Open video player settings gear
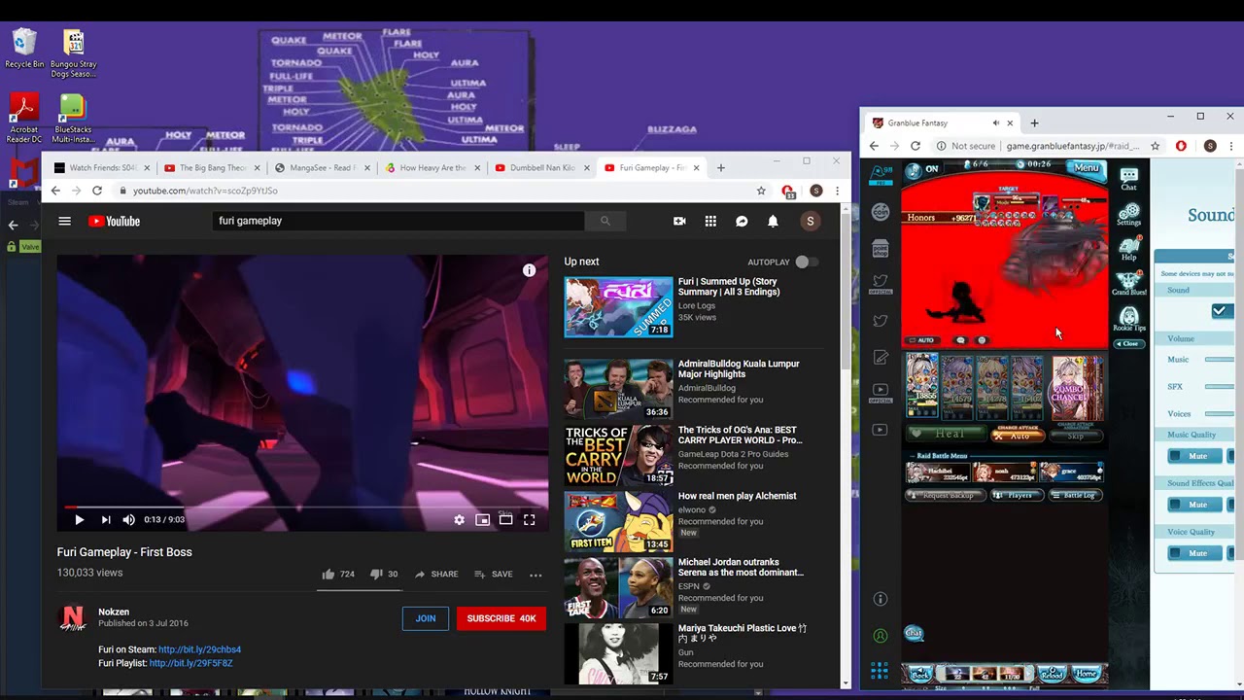This screenshot has height=700, width=1244. coord(460,519)
